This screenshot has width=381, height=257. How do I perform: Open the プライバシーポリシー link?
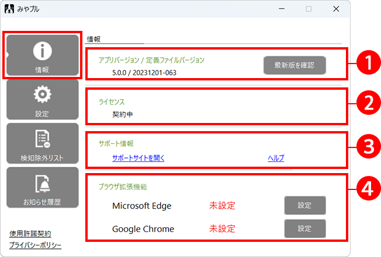click(35, 245)
